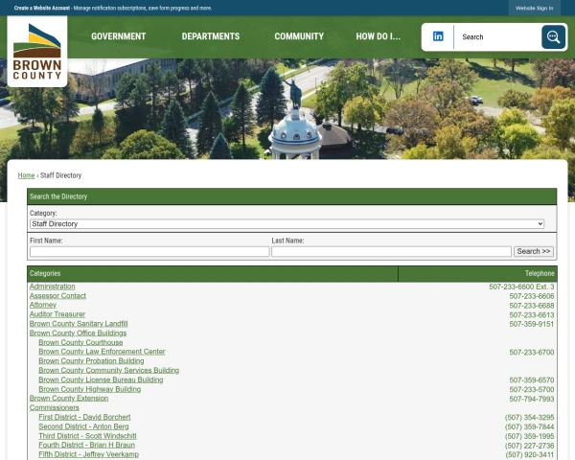
Task: Open the Government menu
Action: point(119,37)
